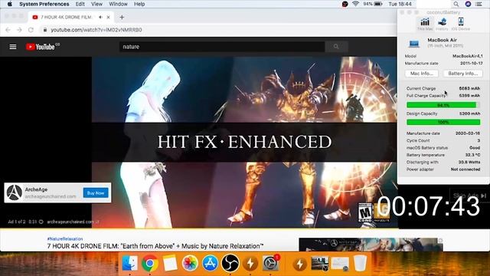Open coconutBattery icon beside OBS in dock
This screenshot has height=276, width=490.
click(x=250, y=264)
